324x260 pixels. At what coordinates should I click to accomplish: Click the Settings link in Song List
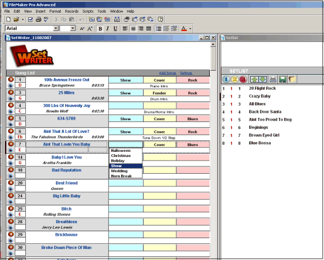click(186, 73)
